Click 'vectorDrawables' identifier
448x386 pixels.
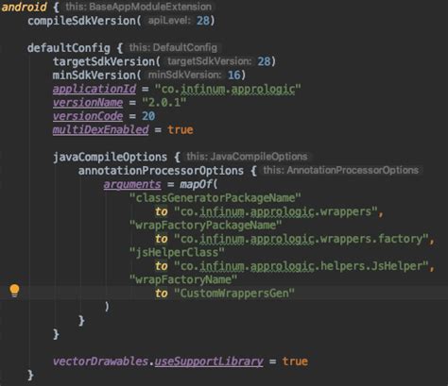(x=100, y=361)
